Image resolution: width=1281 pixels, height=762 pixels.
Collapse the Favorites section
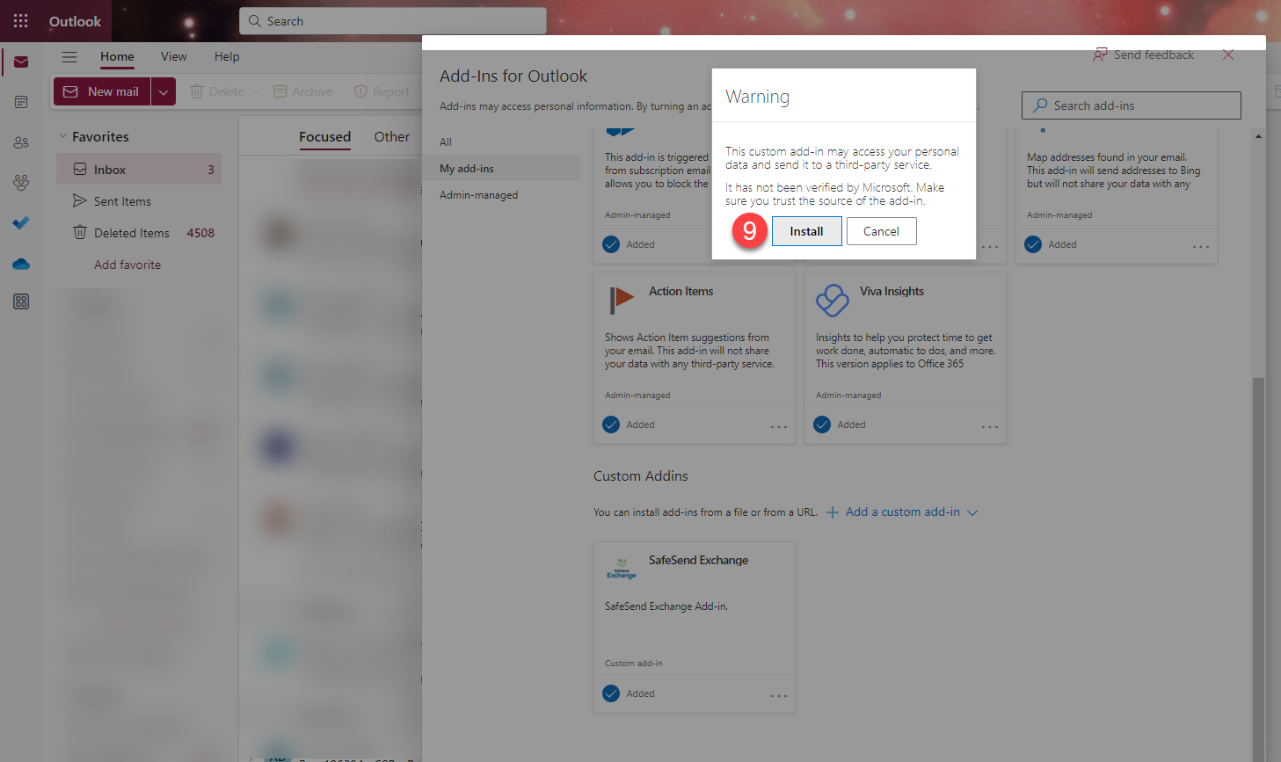click(63, 136)
